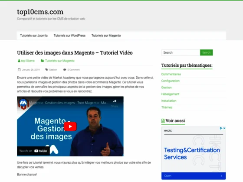The width and height of the screenshot is (243, 182).
Task: Click the folder icon beside Tutoriels sur Magento
Action: tap(43, 61)
